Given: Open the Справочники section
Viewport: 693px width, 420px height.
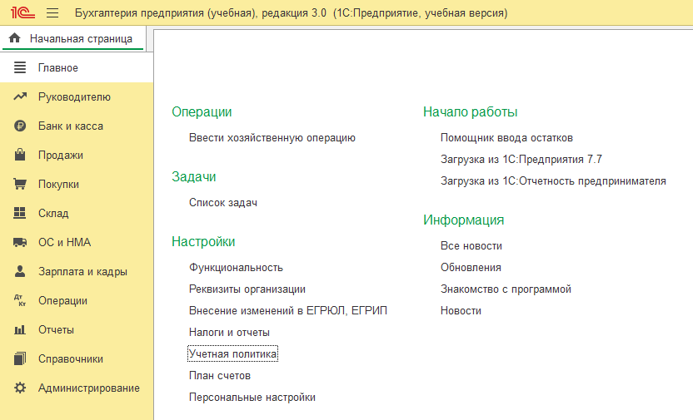Looking at the screenshot, I should (77, 358).
